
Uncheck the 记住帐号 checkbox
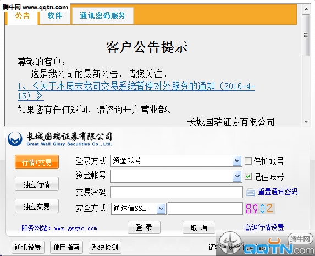[248, 177]
